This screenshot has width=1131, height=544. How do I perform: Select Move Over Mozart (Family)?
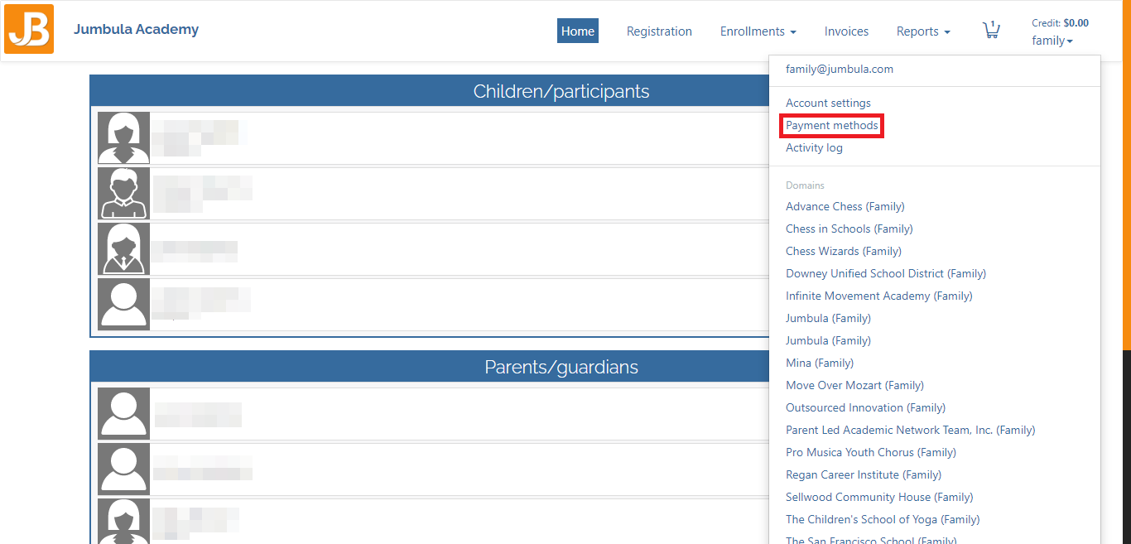[x=854, y=386]
